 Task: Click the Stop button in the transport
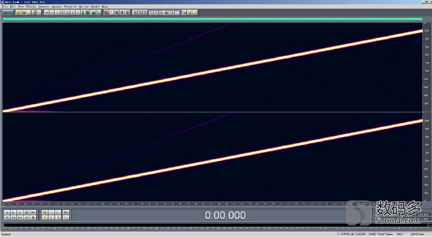click(x=6, y=212)
